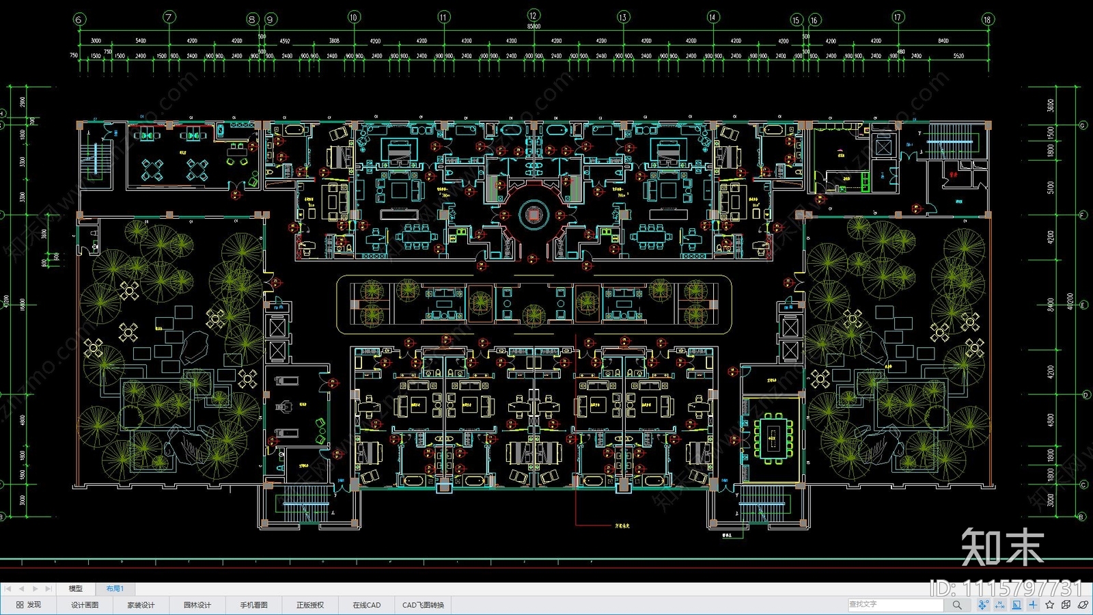Go to the next layout tab arrow
The width and height of the screenshot is (1093, 615).
(35, 588)
